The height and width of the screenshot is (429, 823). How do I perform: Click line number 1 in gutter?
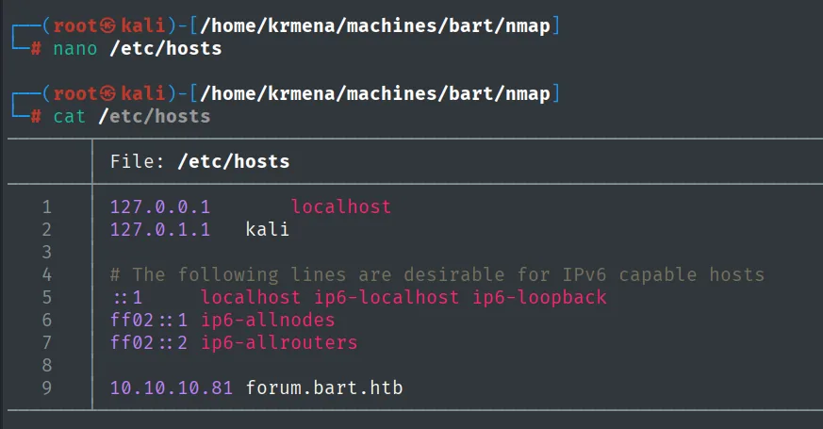tap(47, 206)
